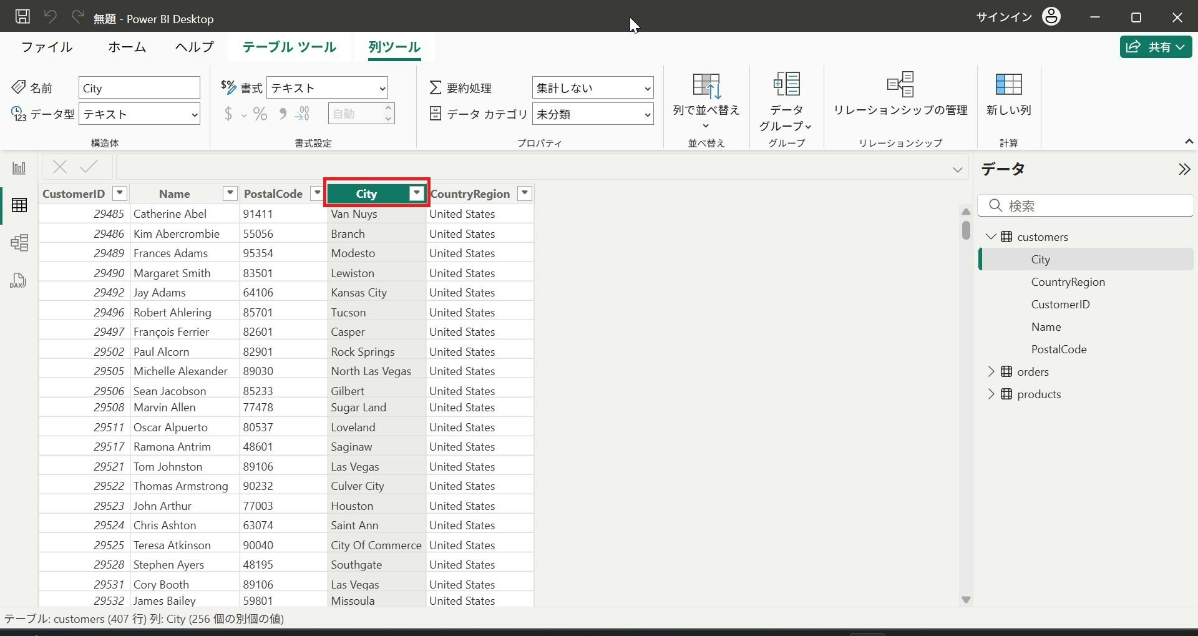Open the データ カテゴリ dropdown
The width and height of the screenshot is (1198, 636).
tap(593, 114)
